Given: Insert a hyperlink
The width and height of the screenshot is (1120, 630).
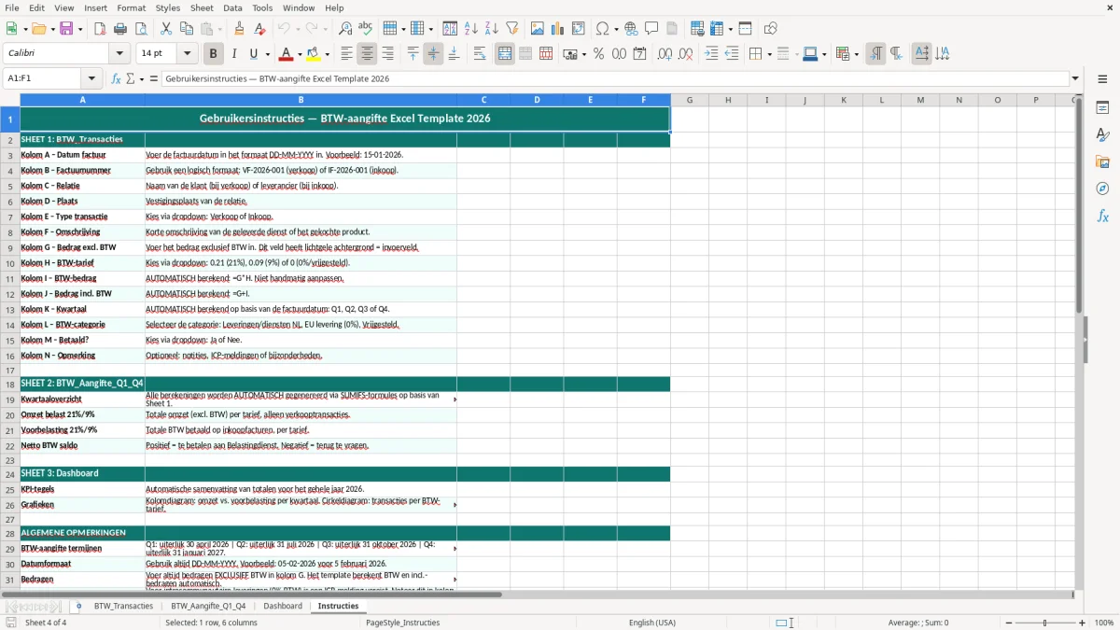Looking at the screenshot, I should (x=631, y=29).
